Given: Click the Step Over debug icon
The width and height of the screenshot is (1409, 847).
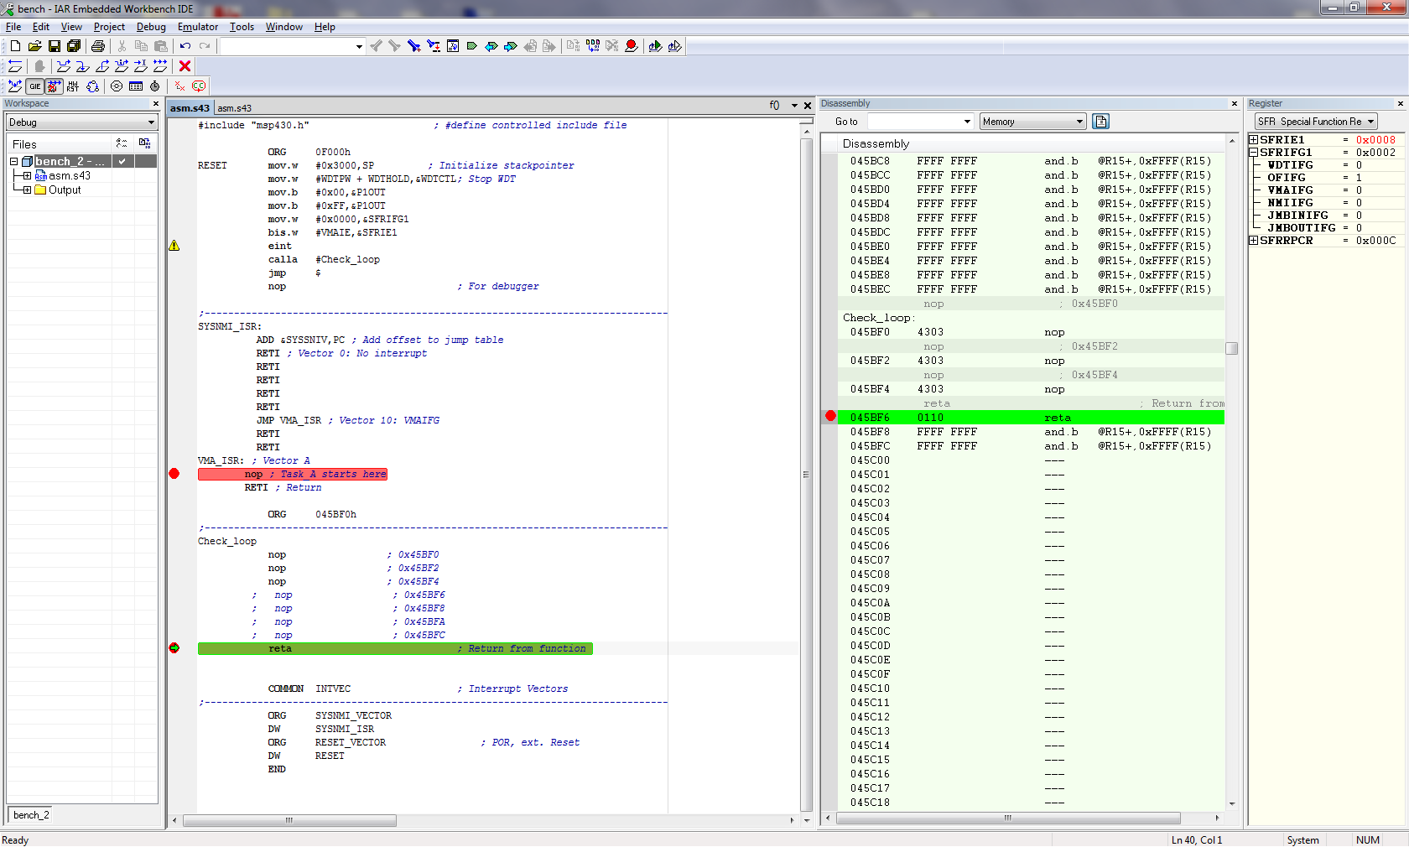Looking at the screenshot, I should (x=64, y=66).
